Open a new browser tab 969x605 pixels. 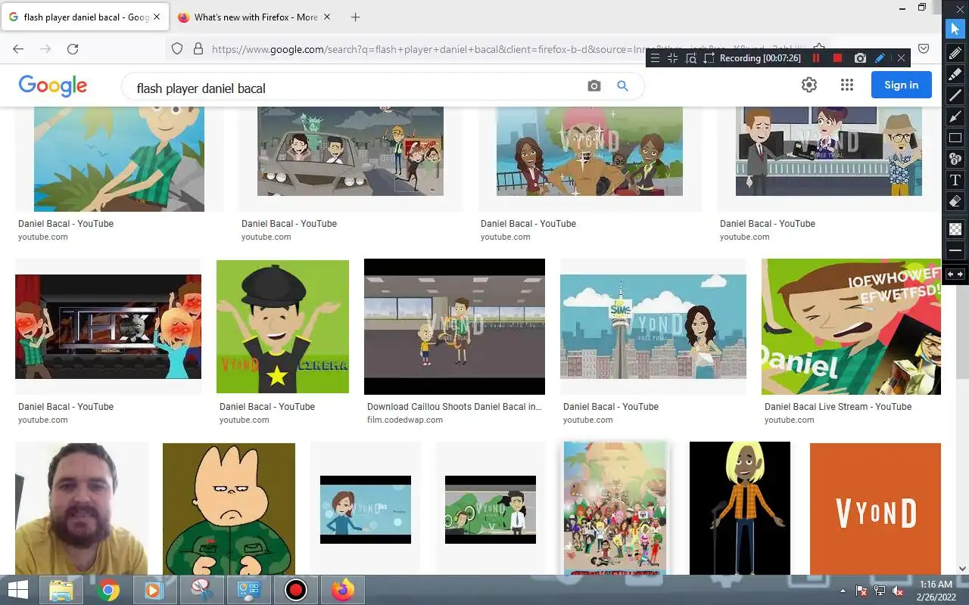tap(356, 17)
